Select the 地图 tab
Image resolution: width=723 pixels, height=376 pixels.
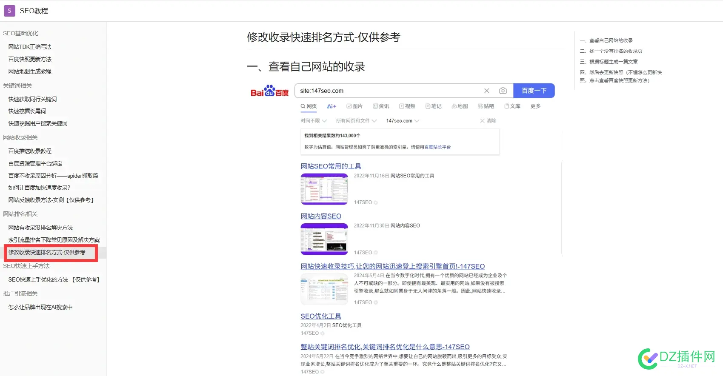[460, 106]
